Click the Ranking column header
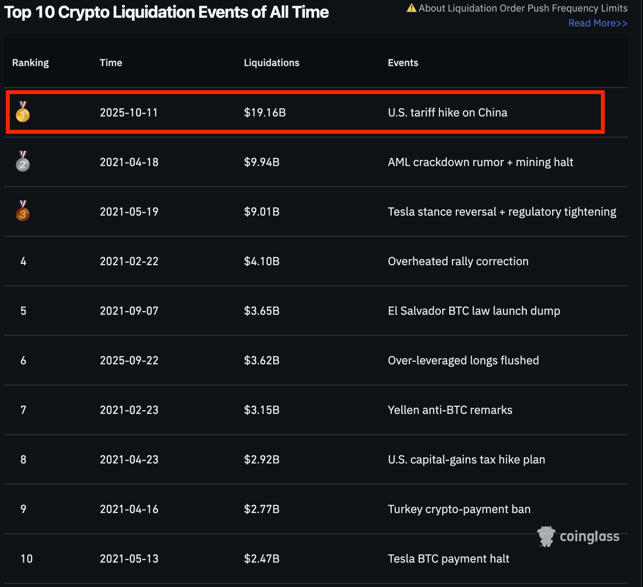The height and width of the screenshot is (587, 643). (30, 63)
